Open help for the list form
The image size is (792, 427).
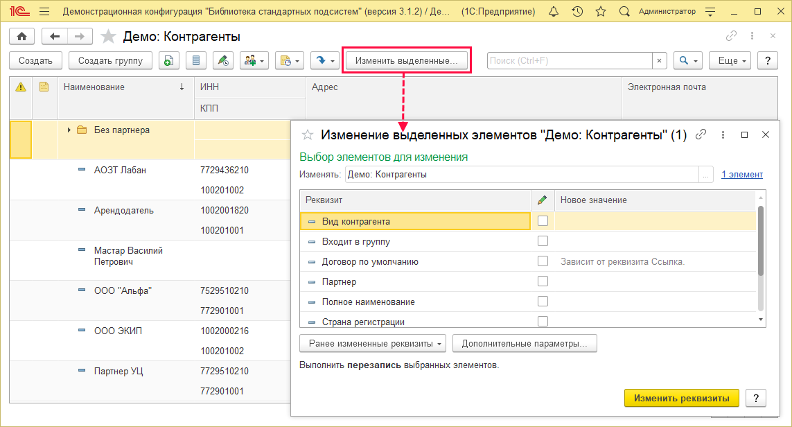pyautogui.click(x=768, y=60)
